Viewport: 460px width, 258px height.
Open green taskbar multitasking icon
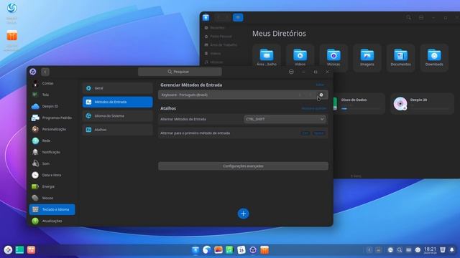coord(19,250)
